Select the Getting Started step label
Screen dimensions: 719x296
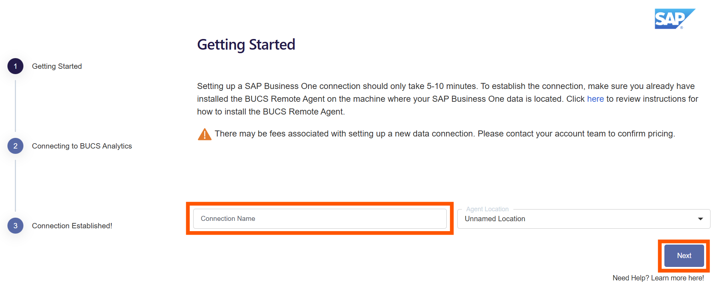(57, 66)
